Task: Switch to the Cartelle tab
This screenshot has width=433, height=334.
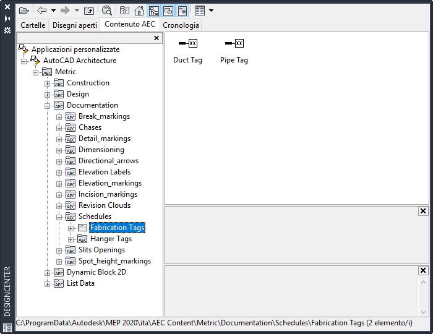Action: [33, 25]
